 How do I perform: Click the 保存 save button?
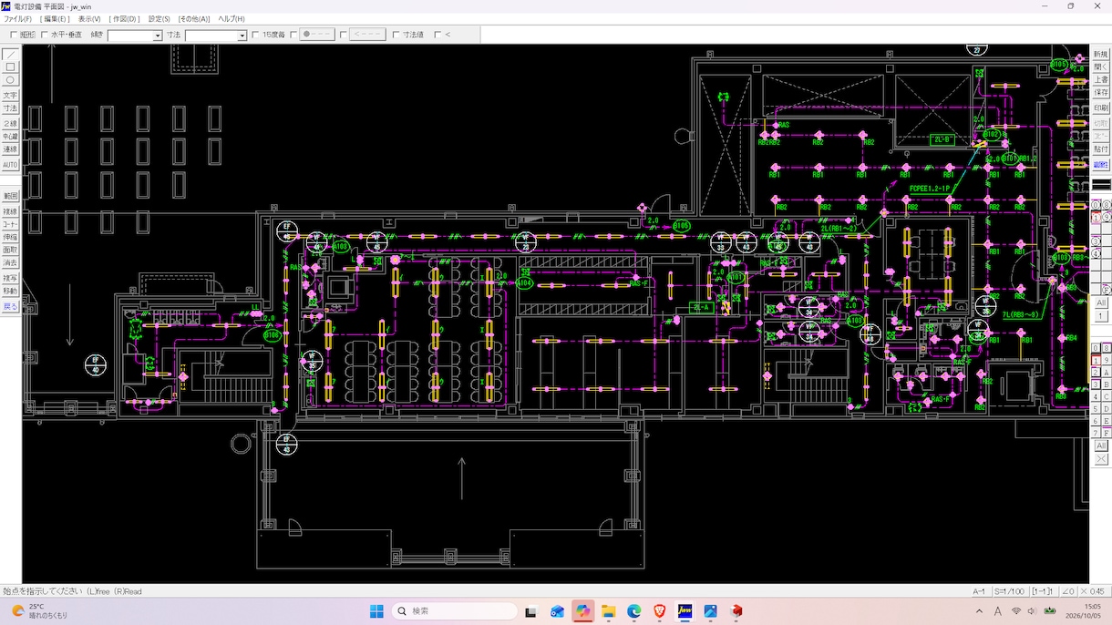point(1101,93)
